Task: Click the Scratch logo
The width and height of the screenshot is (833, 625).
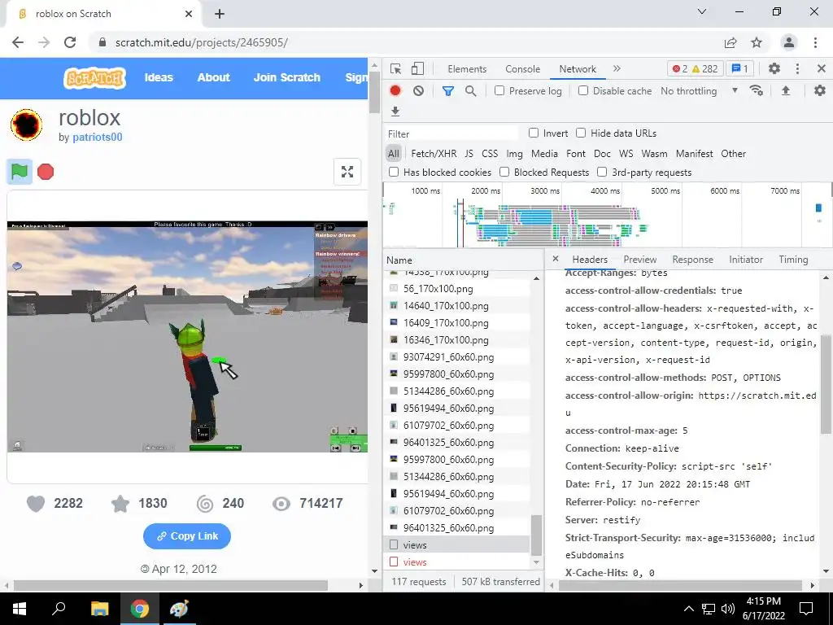Action: (x=94, y=77)
